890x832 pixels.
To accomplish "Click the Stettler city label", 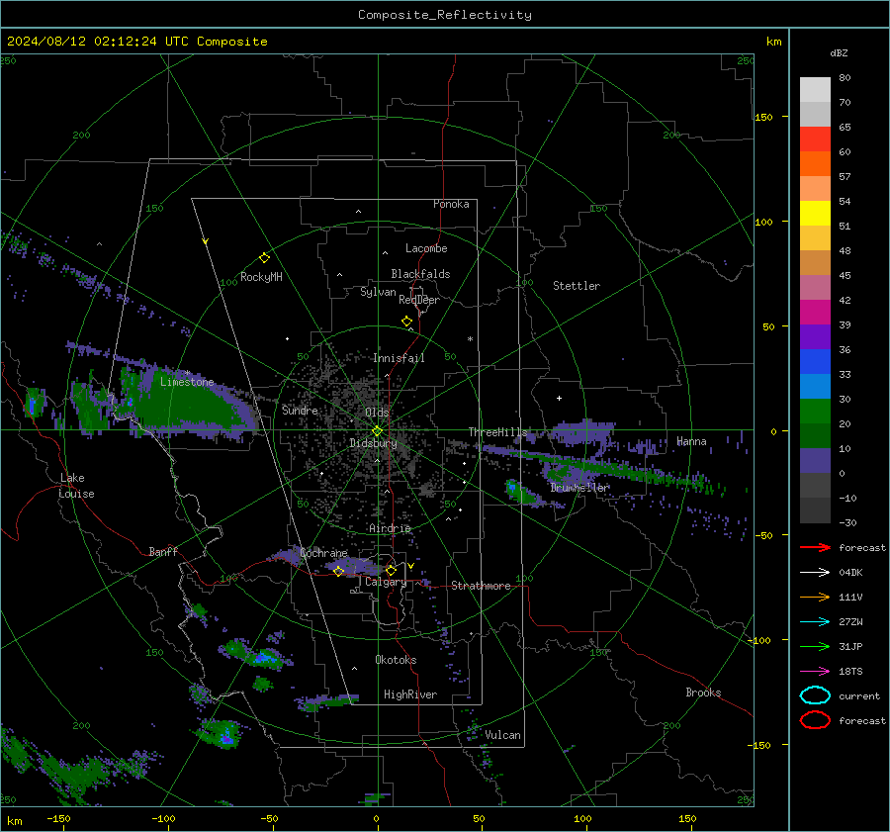I will [x=577, y=286].
